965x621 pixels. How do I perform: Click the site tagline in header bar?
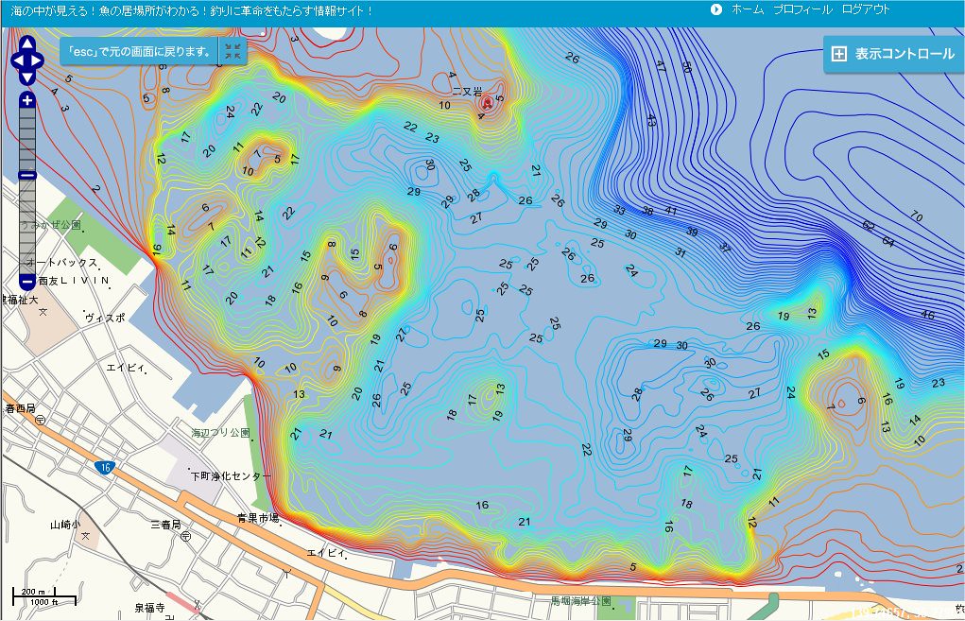click(x=193, y=11)
